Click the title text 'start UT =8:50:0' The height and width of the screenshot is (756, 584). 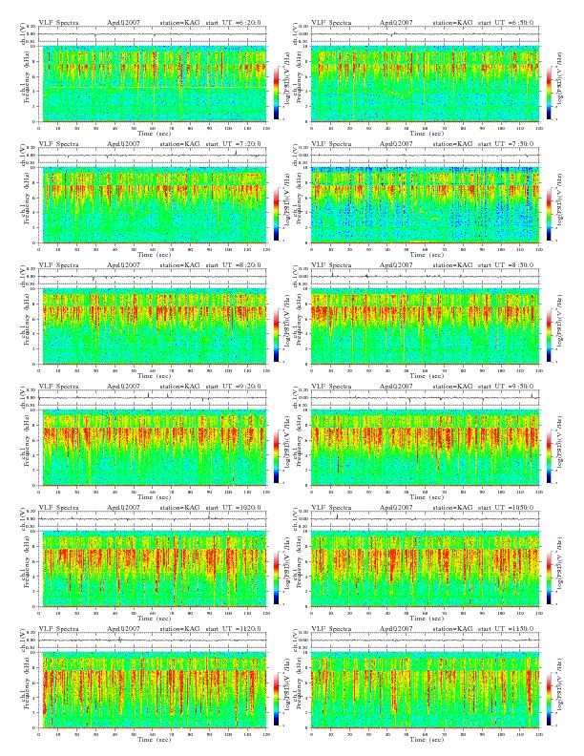[x=506, y=265]
